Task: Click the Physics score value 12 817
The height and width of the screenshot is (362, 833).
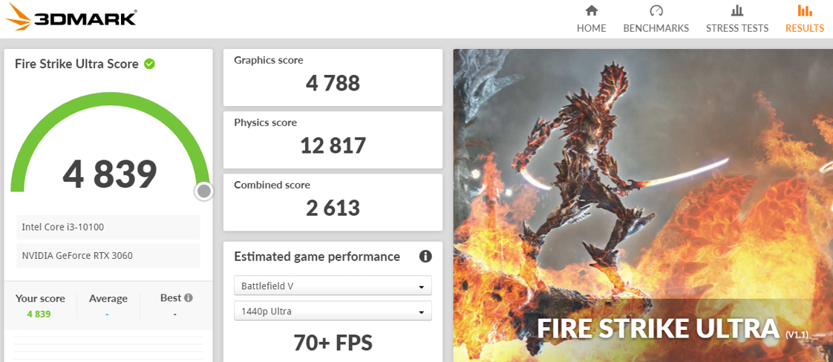Action: click(x=333, y=145)
